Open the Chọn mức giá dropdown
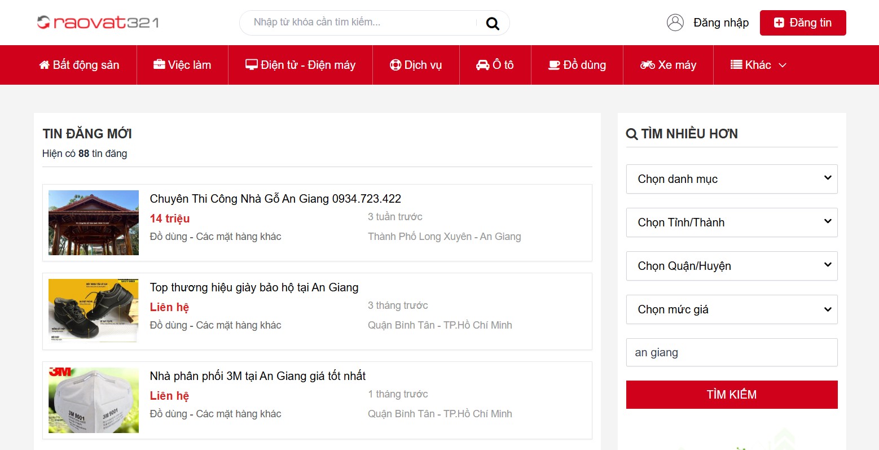Viewport: 879px width, 450px height. (731, 309)
